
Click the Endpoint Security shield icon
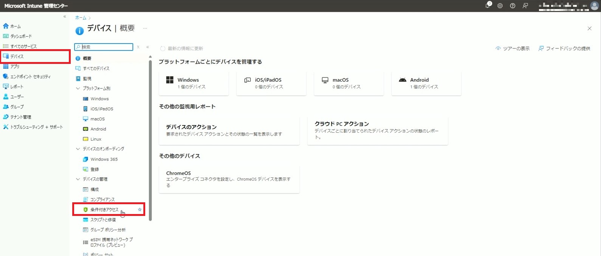(6, 76)
